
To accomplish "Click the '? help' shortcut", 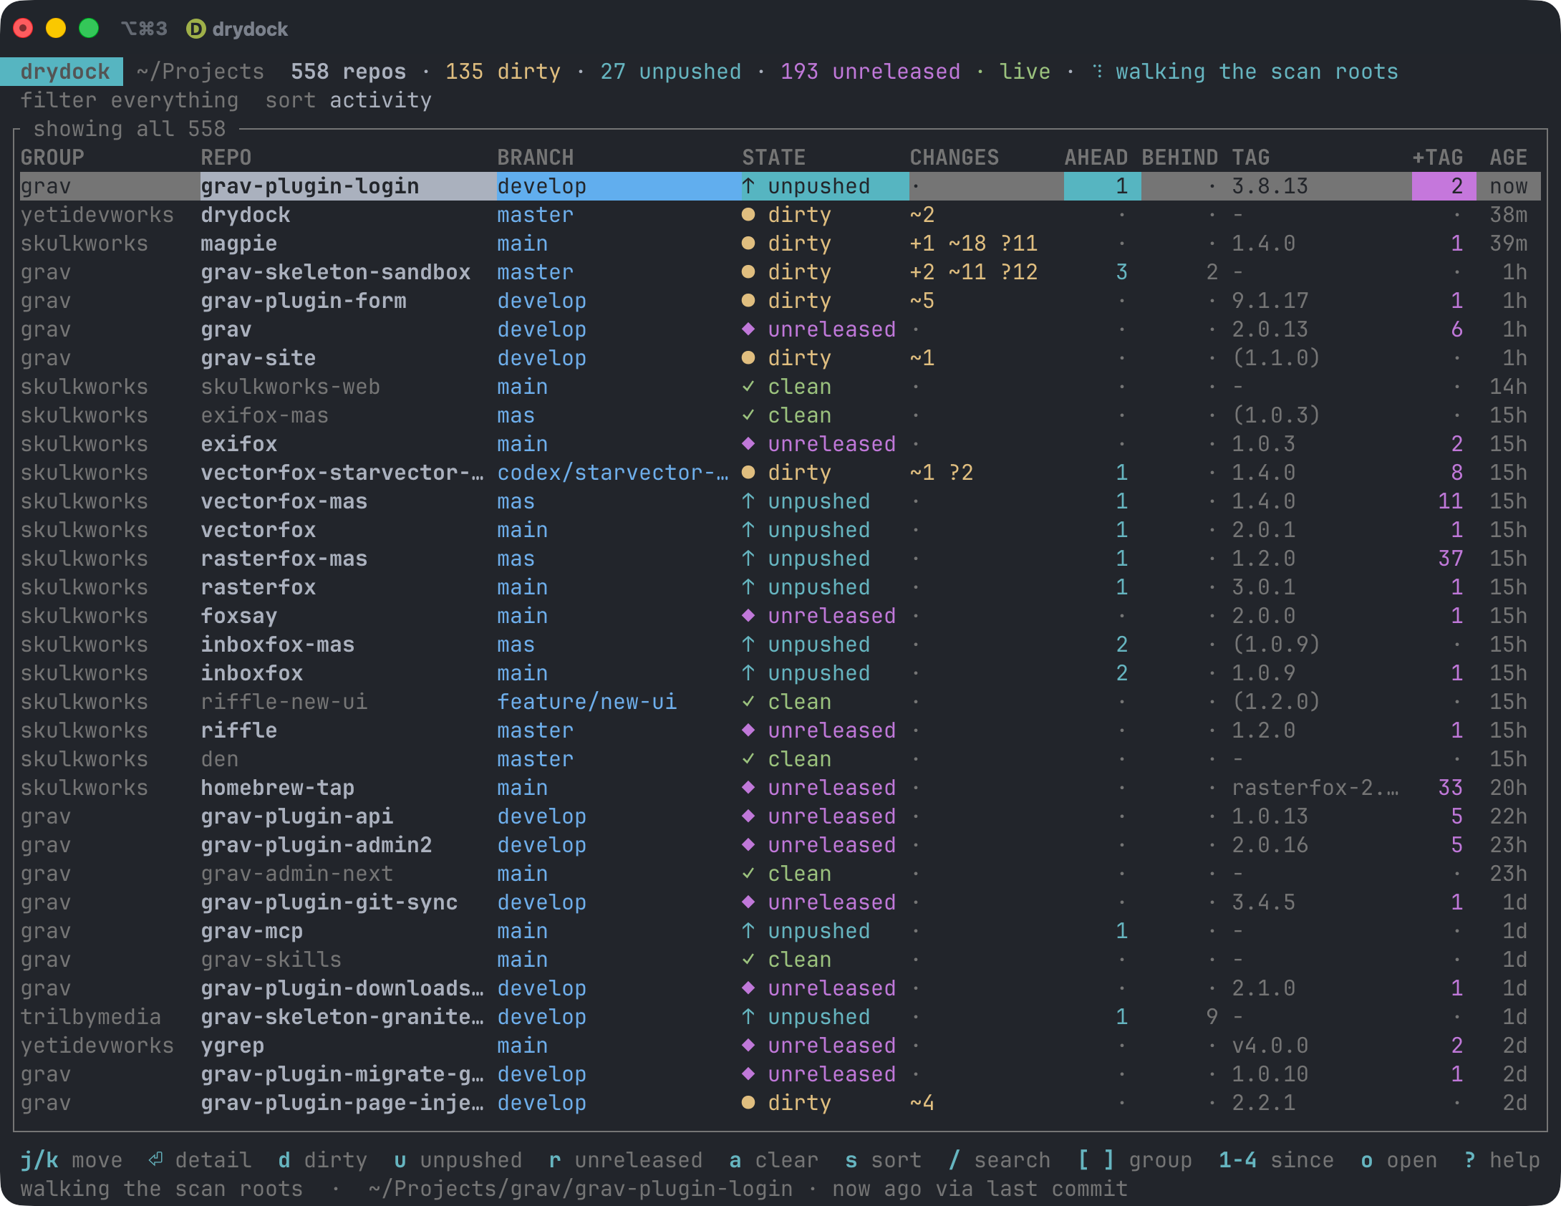I will click(x=1502, y=1160).
